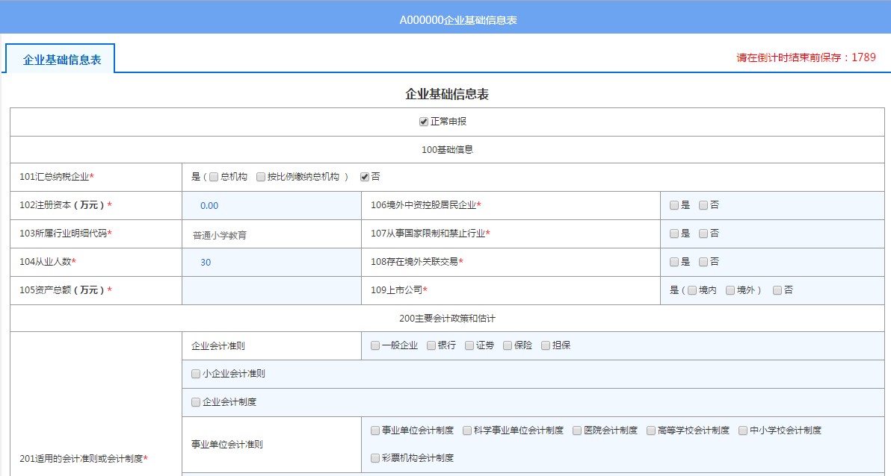Select 境内 for 上市公司

click(691, 290)
